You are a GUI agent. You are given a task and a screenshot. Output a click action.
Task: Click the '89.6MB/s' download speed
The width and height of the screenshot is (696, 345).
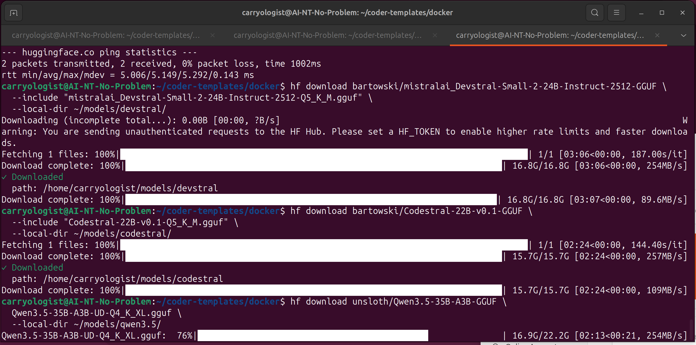coord(661,199)
